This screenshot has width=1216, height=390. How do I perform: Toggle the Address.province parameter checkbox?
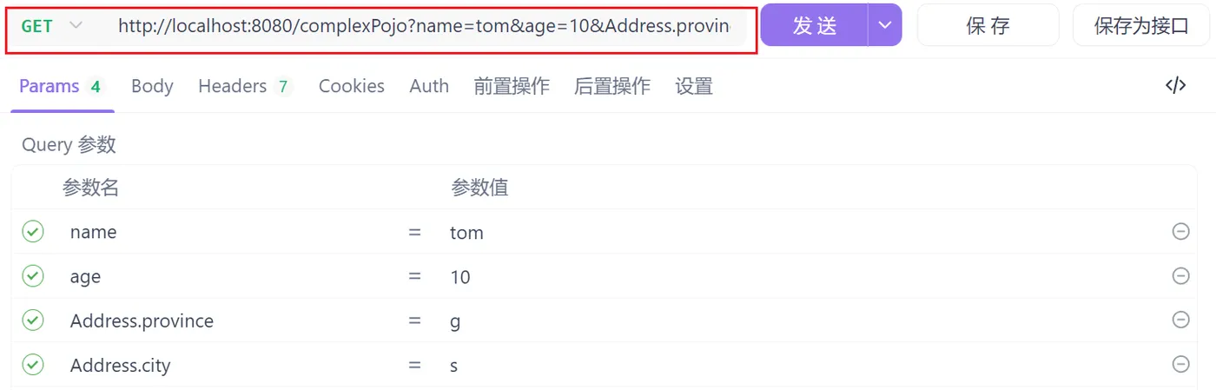click(x=33, y=321)
